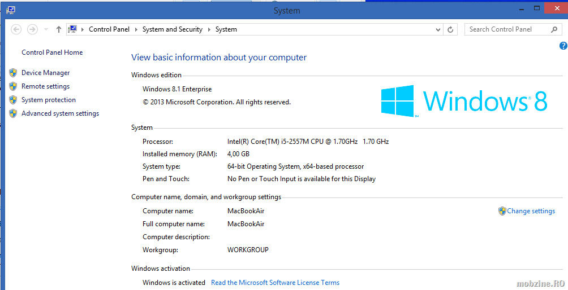
Task: Expand chevron before Control Panel breadcrumb
Action: (x=83, y=29)
